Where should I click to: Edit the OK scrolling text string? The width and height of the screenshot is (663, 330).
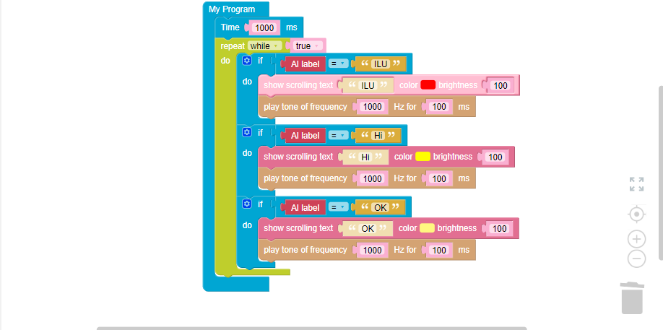coord(368,229)
